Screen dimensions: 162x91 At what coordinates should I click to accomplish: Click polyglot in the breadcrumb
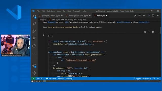tap(43, 20)
